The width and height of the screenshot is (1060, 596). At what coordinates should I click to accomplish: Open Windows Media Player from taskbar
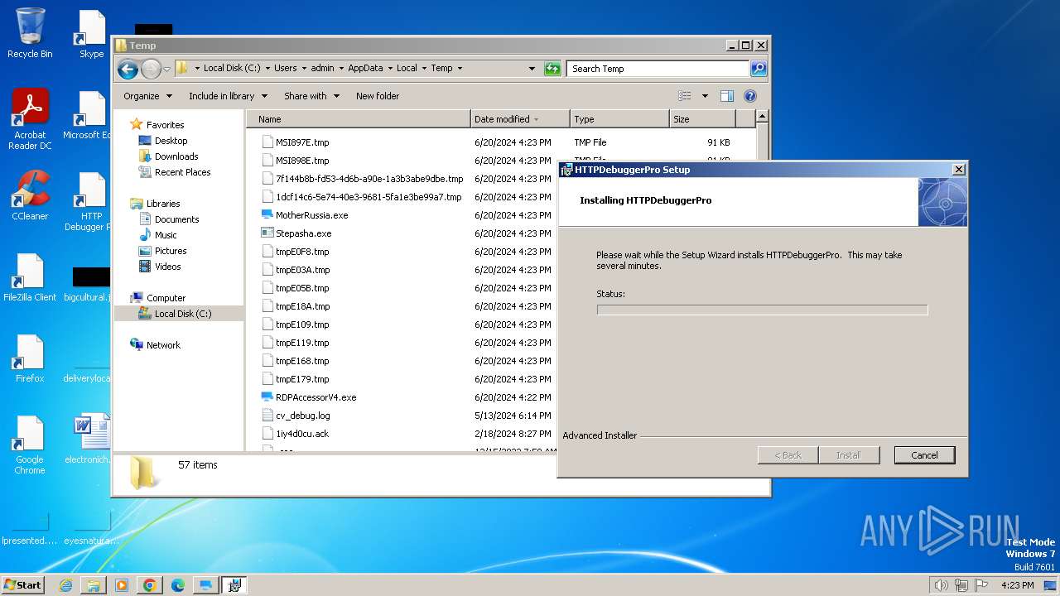pos(122,585)
